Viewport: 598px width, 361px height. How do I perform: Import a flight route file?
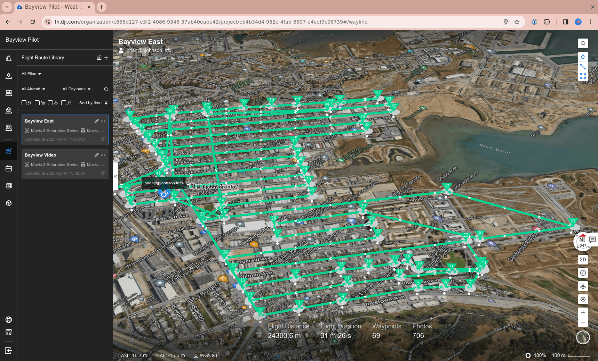click(x=99, y=58)
